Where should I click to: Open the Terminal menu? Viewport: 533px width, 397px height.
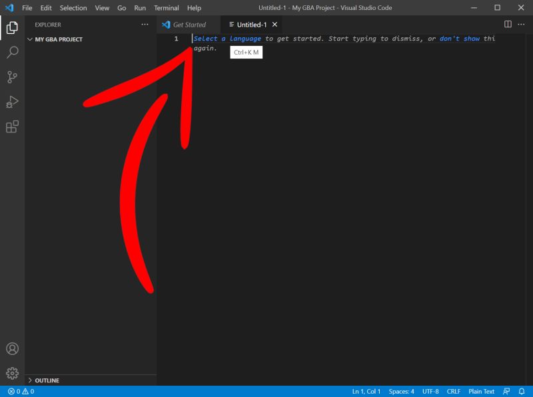[x=166, y=8]
